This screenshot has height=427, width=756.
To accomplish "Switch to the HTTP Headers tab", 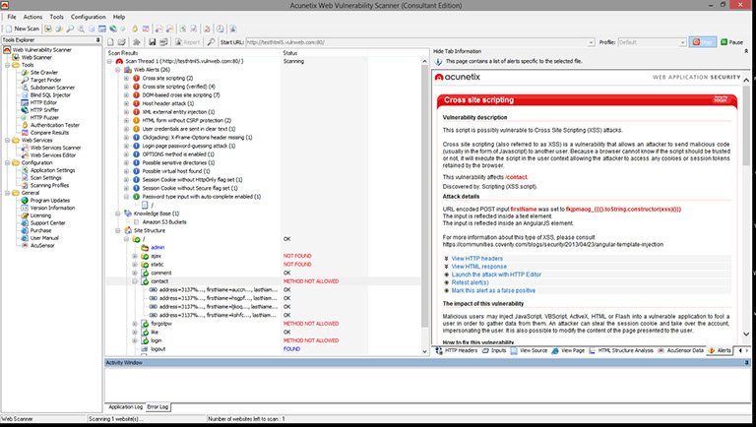I will point(457,351).
